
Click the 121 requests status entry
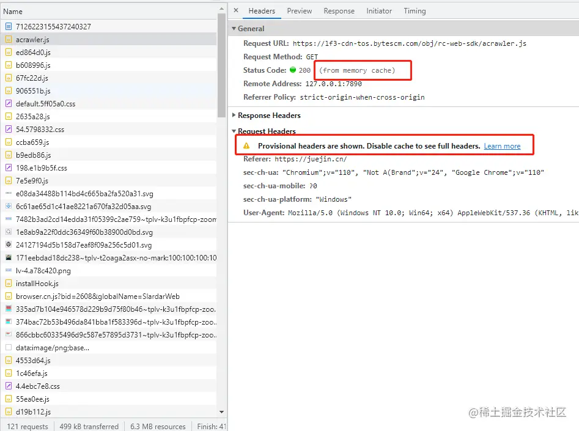pyautogui.click(x=28, y=426)
